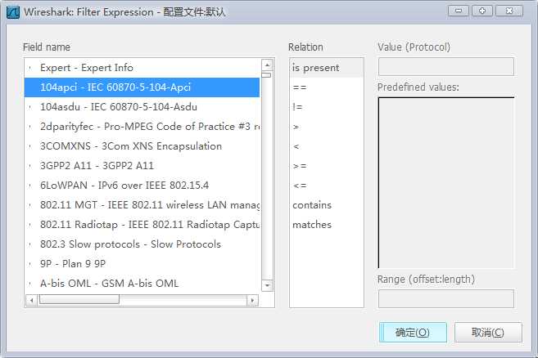Image resolution: width=538 pixels, height=358 pixels.
Task: Choose the 'contains' relation
Action: [326, 205]
